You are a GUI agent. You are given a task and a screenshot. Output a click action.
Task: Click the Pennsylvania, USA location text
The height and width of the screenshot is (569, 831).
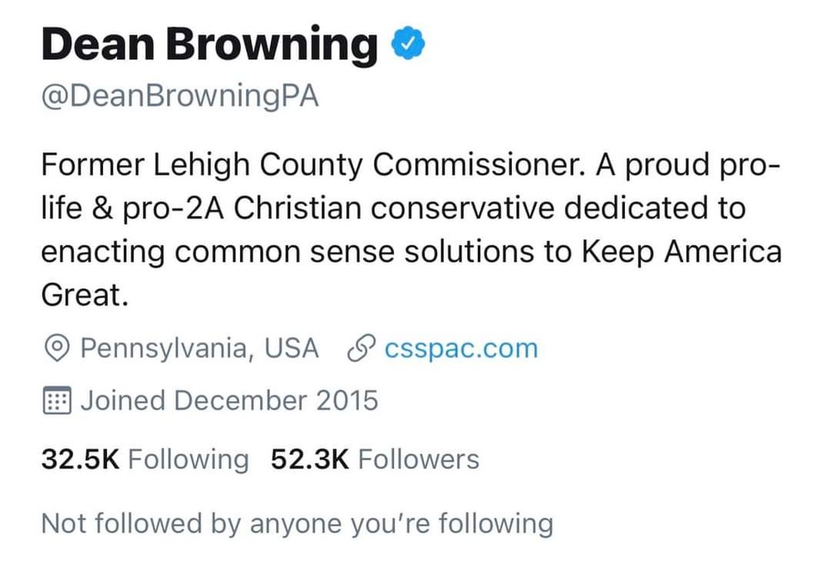pos(199,349)
